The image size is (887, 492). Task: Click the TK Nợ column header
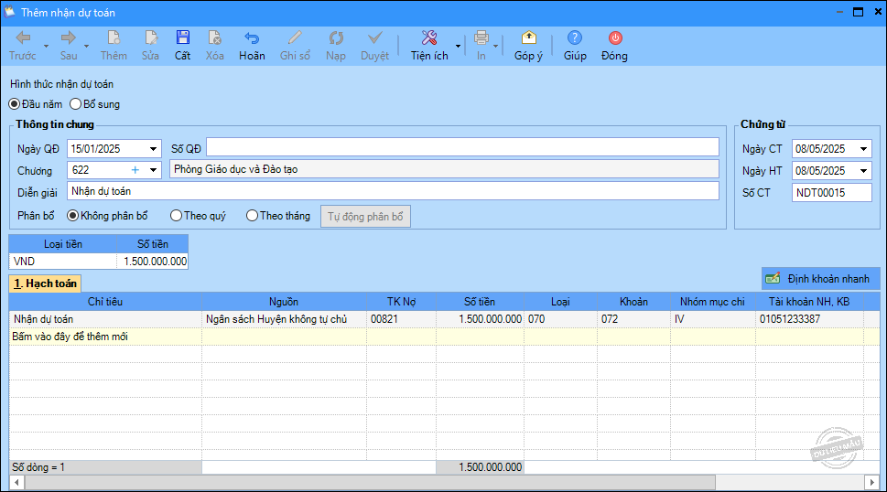pos(401,302)
